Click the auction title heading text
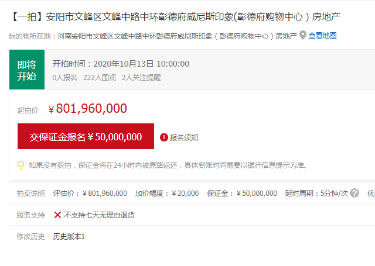The image size is (375, 266). (x=175, y=17)
